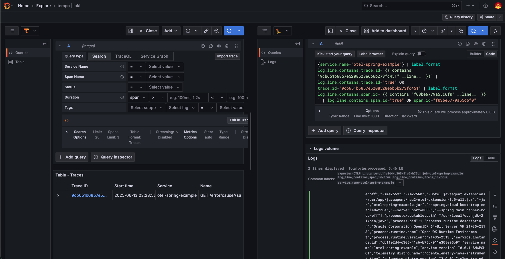
Task: Hide response of tempo query A
Action: pyautogui.click(x=219, y=46)
